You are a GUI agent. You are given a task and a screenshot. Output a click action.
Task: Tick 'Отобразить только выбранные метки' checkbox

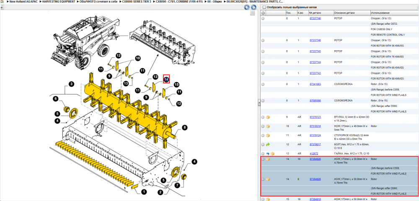pos(264,7)
